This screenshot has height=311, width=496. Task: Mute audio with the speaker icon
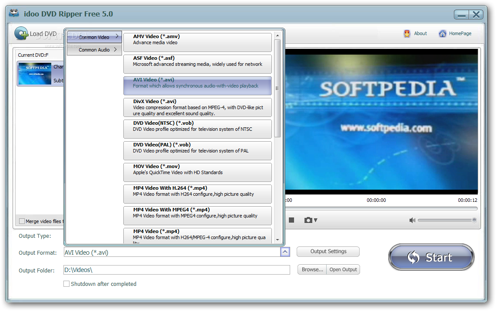click(412, 220)
